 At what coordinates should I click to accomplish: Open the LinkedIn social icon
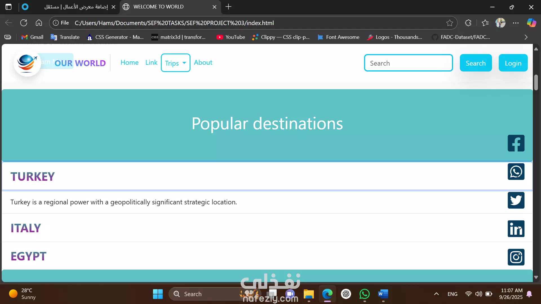(x=516, y=229)
